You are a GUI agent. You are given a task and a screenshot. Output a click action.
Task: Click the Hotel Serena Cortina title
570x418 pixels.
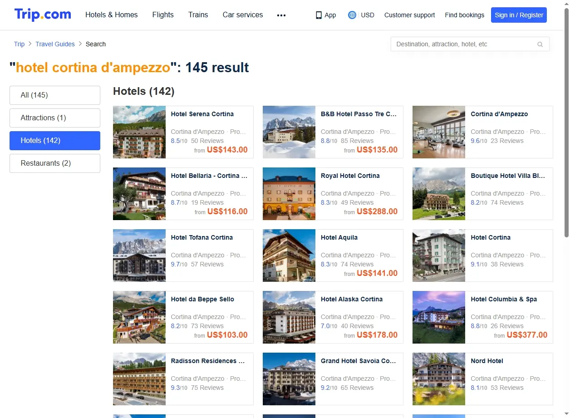(202, 114)
